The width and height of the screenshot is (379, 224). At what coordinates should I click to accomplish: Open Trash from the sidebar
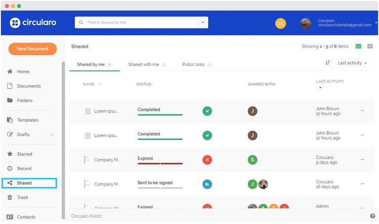[x=22, y=197]
